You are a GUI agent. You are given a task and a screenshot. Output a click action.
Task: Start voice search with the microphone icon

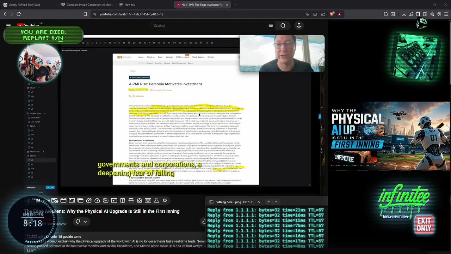(x=299, y=25)
